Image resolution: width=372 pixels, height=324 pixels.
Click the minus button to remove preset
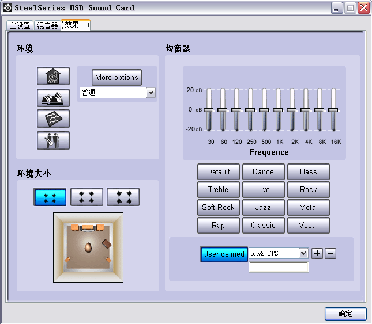(x=330, y=253)
